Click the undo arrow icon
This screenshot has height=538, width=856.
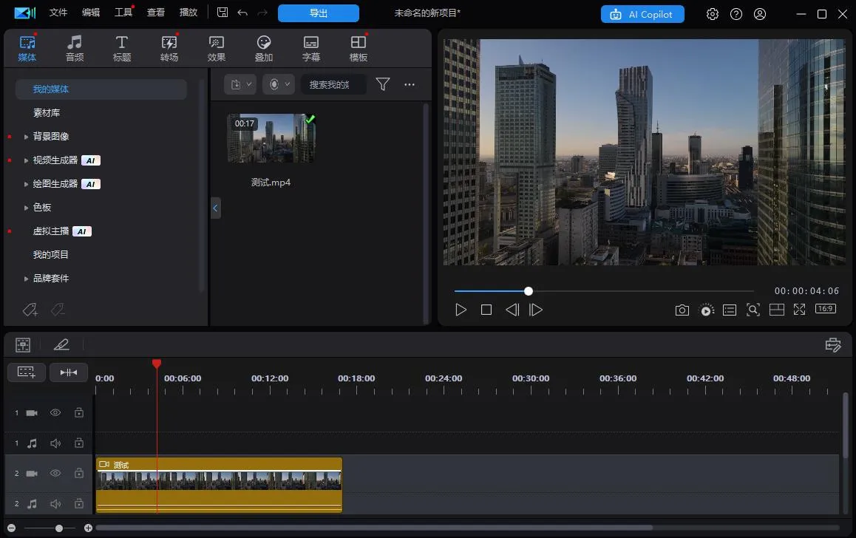point(242,13)
